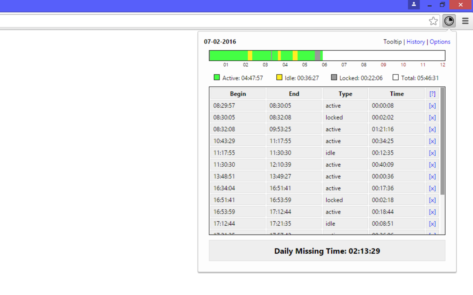Viewport: 473px width, 295px height.
Task: Delete the 11:30:30 active entry
Action: point(432,164)
